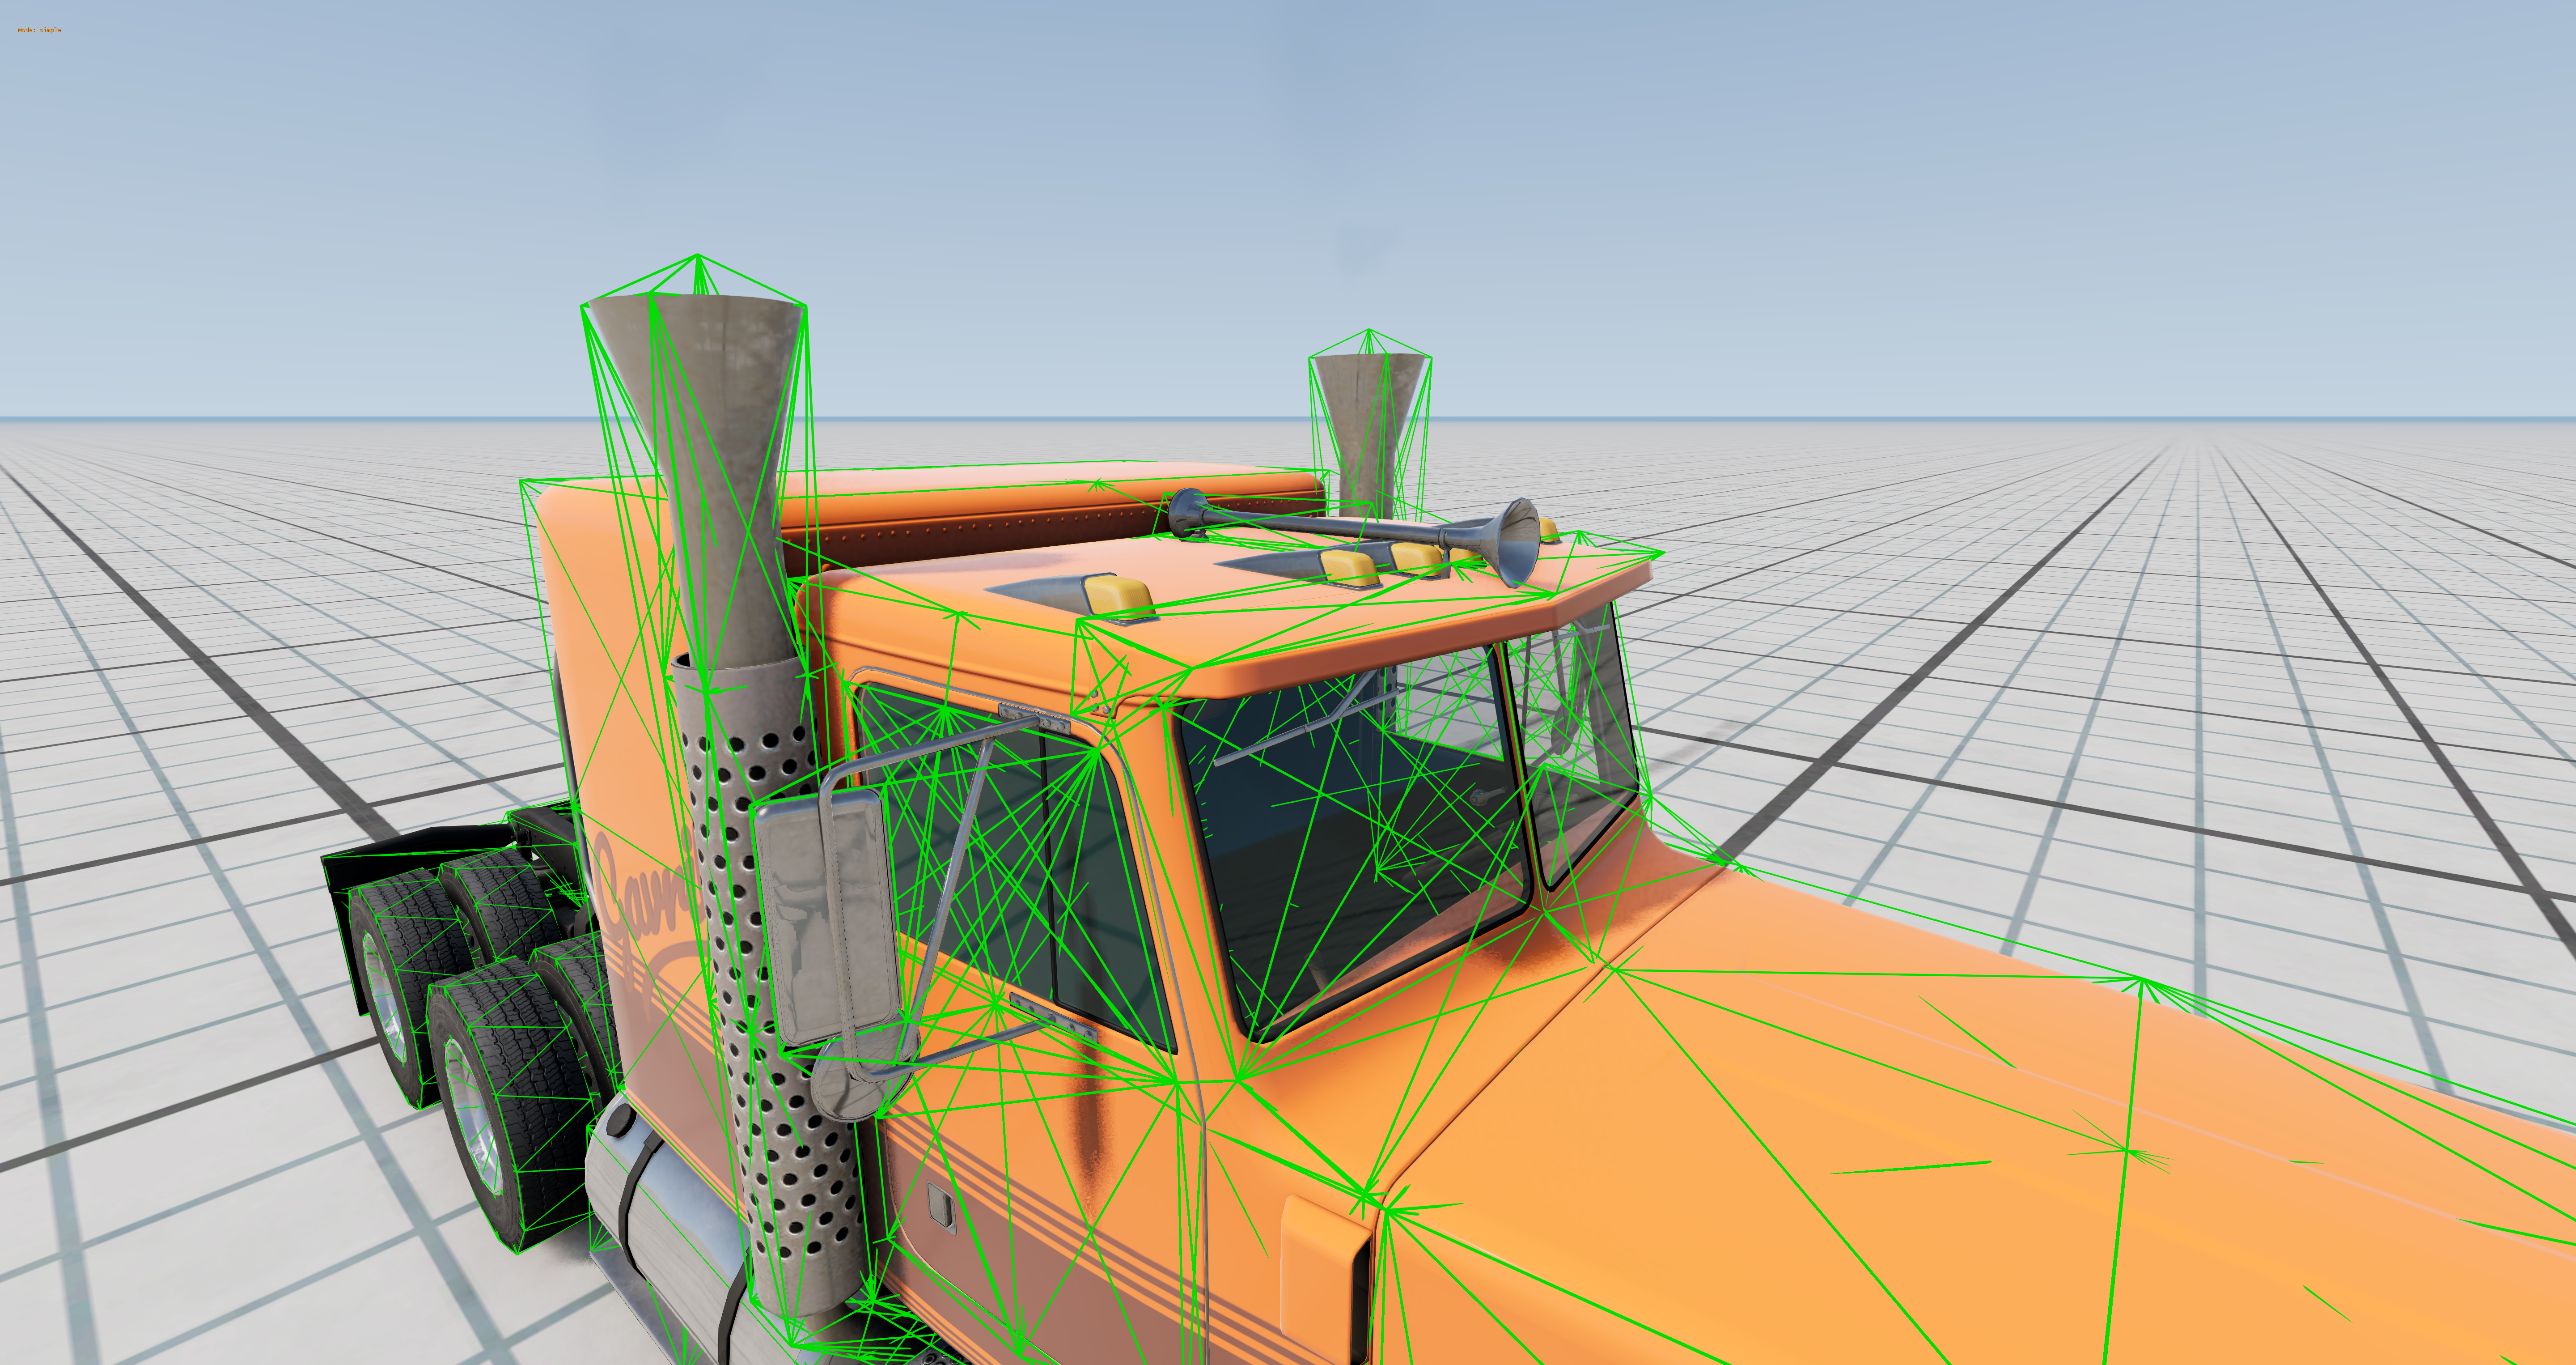Click the 'Mode: simple' debug text
The image size is (2576, 1365).
tap(39, 30)
